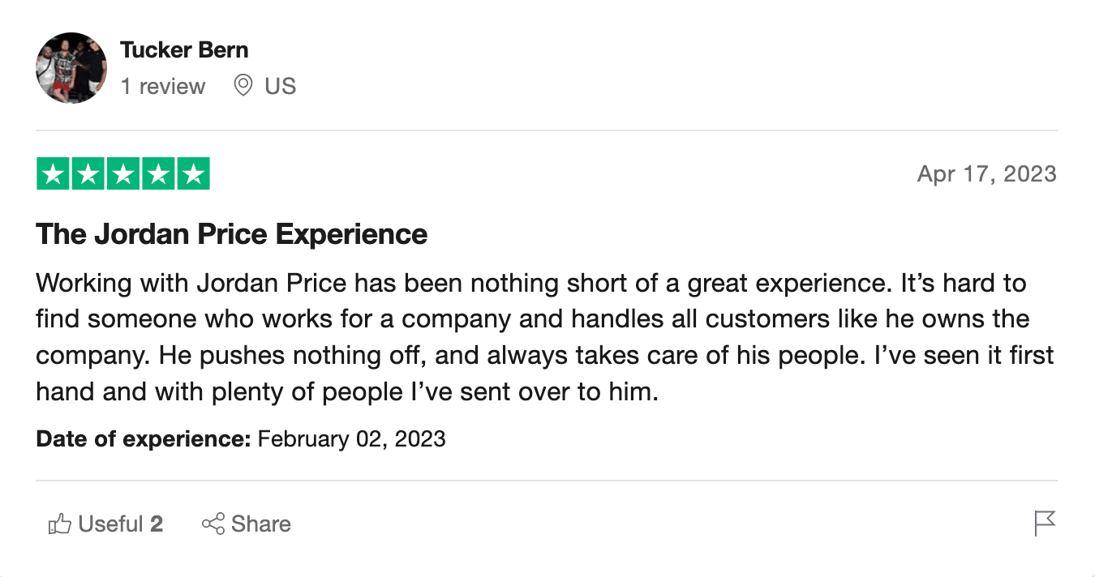Click the fifth green rating star

(x=193, y=174)
